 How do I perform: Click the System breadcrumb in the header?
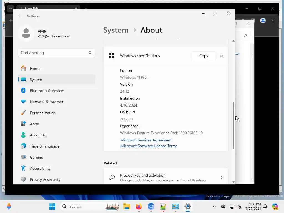click(x=116, y=30)
